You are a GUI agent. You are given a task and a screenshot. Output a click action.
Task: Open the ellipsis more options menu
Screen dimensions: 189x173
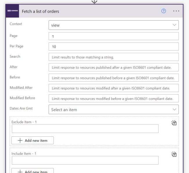pos(176,11)
